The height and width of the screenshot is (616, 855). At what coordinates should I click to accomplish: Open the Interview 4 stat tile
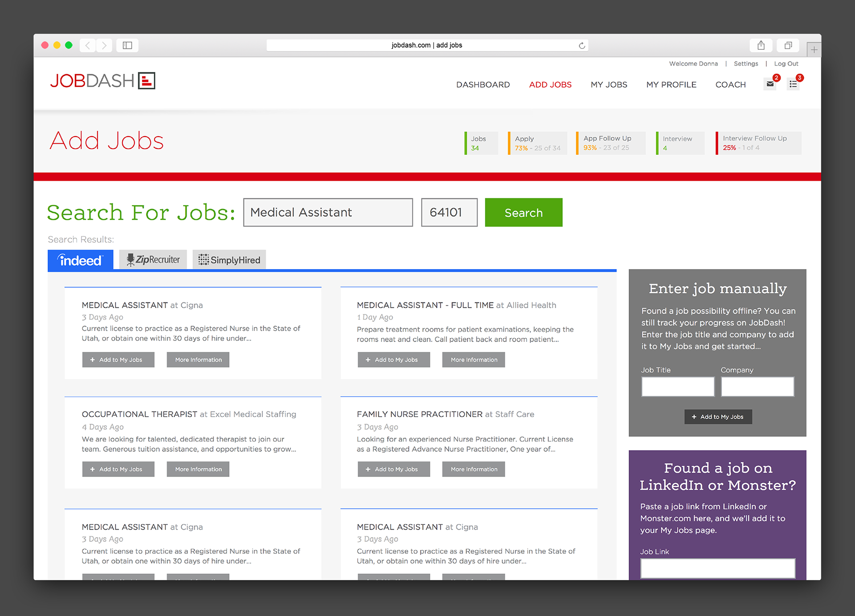point(680,143)
